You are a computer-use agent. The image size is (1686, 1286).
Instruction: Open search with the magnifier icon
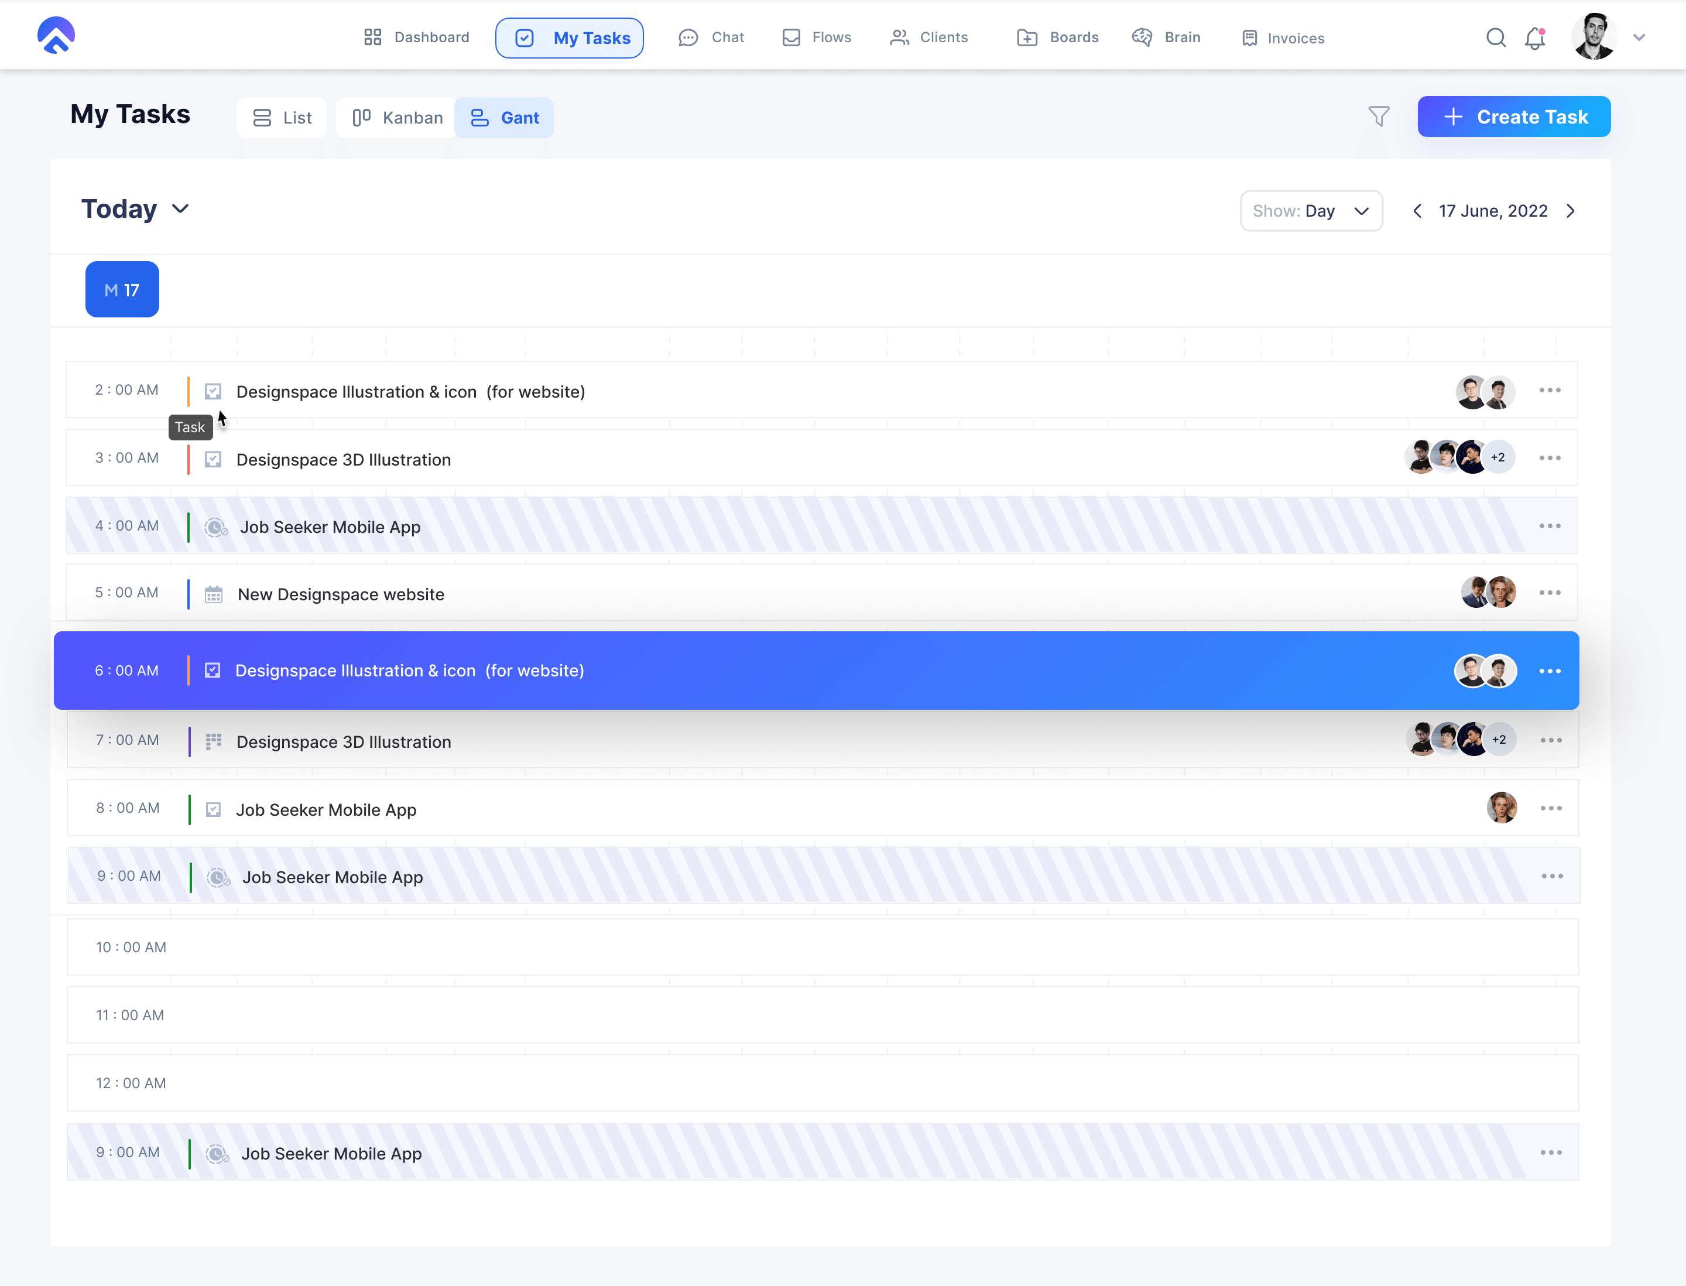coord(1495,37)
